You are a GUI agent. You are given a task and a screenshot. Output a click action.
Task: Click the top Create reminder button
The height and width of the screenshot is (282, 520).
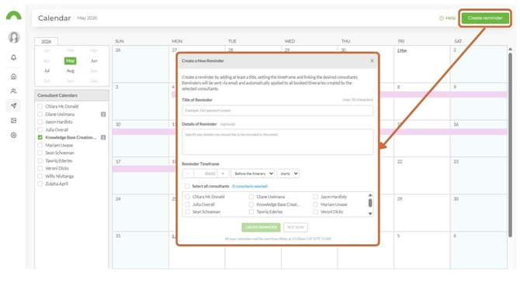pyautogui.click(x=485, y=18)
